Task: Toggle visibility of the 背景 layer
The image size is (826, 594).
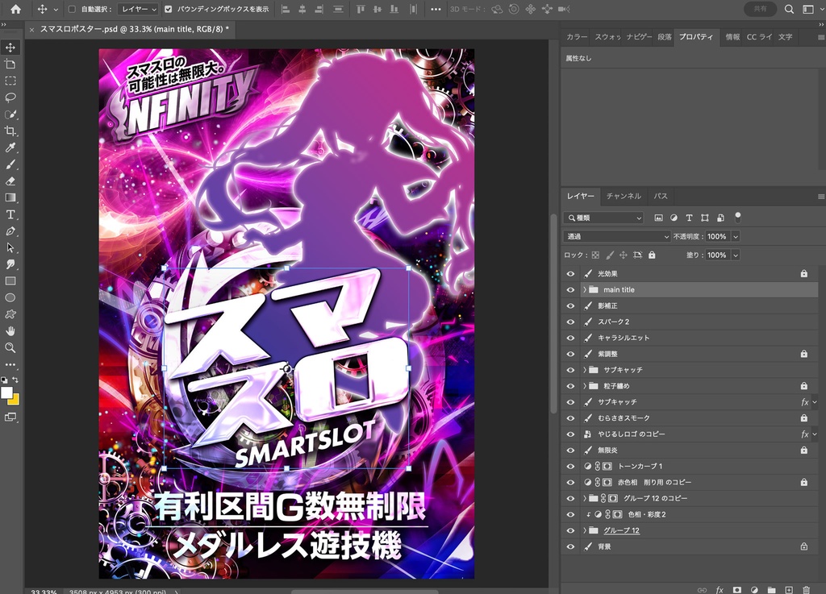Action: pyautogui.click(x=570, y=546)
